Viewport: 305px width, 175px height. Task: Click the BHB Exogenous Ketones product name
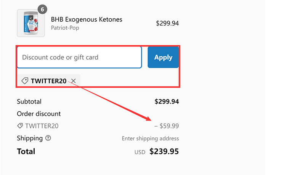point(87,19)
